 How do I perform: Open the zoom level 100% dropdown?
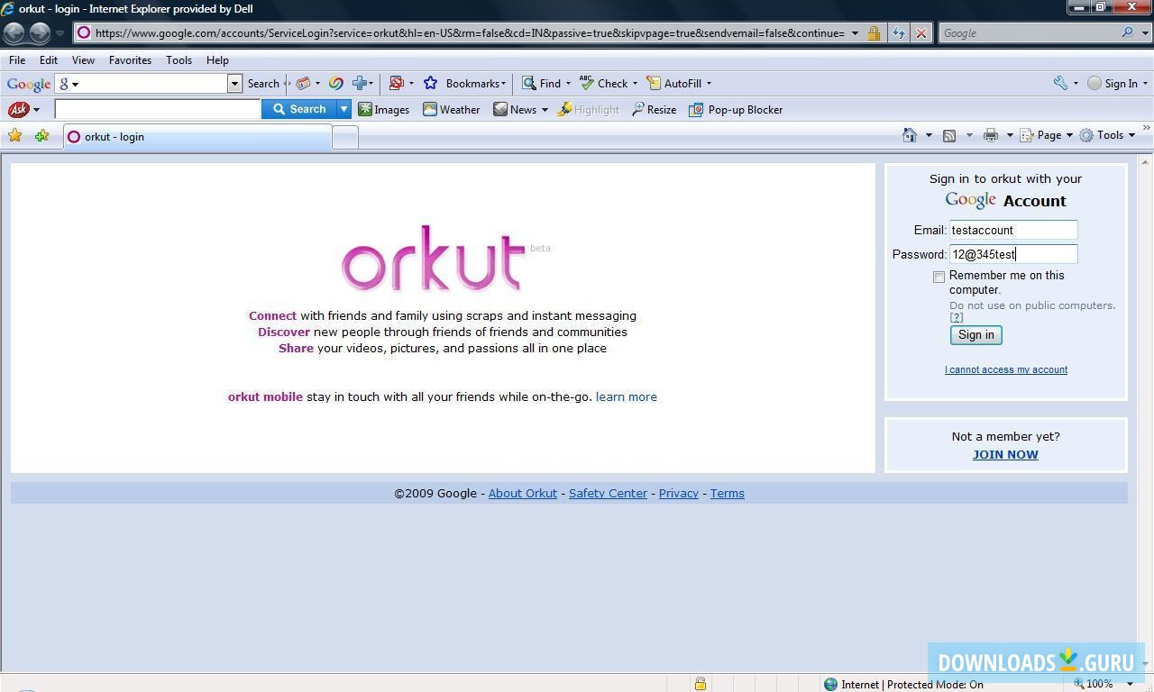point(1130,684)
